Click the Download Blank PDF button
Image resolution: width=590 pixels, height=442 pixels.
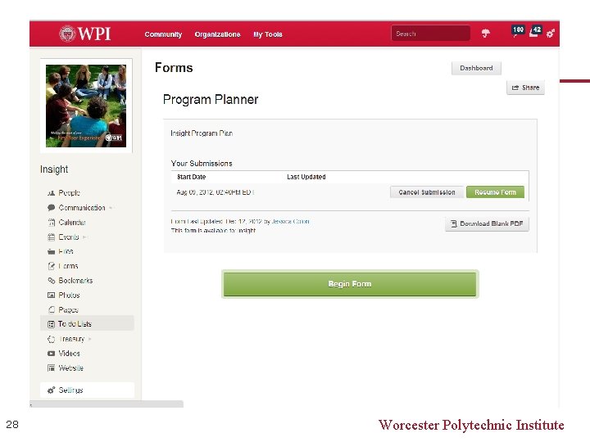click(x=488, y=224)
